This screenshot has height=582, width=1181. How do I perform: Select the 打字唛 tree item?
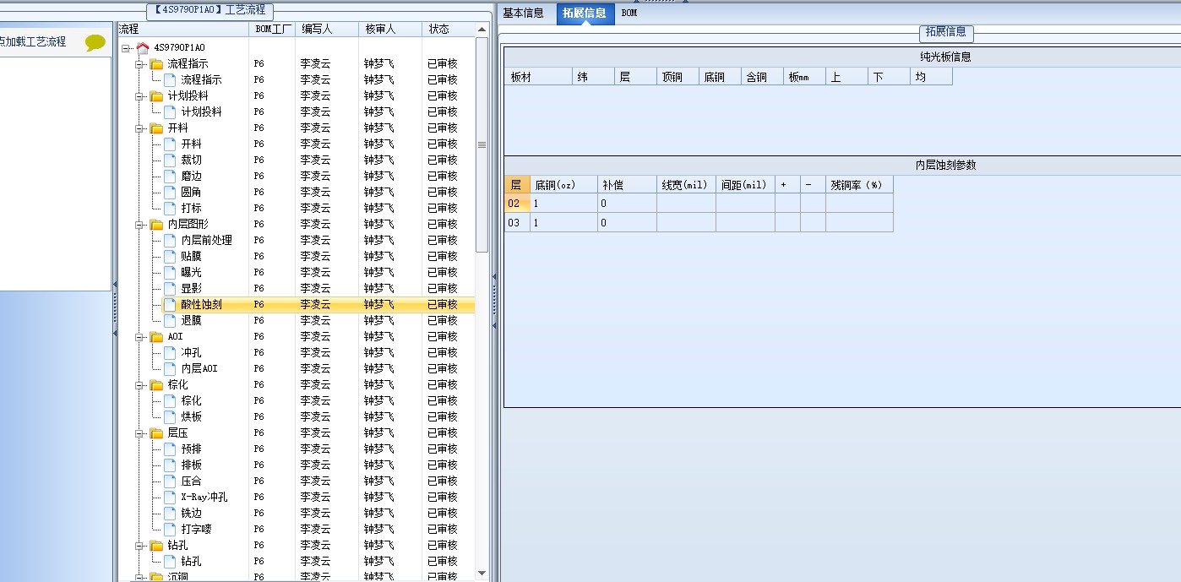197,530
